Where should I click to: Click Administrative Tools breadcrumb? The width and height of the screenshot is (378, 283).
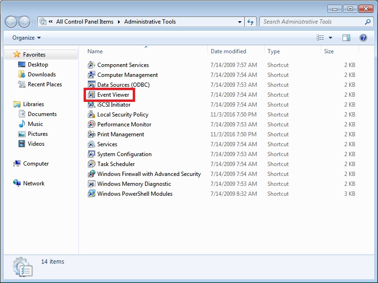(x=150, y=22)
